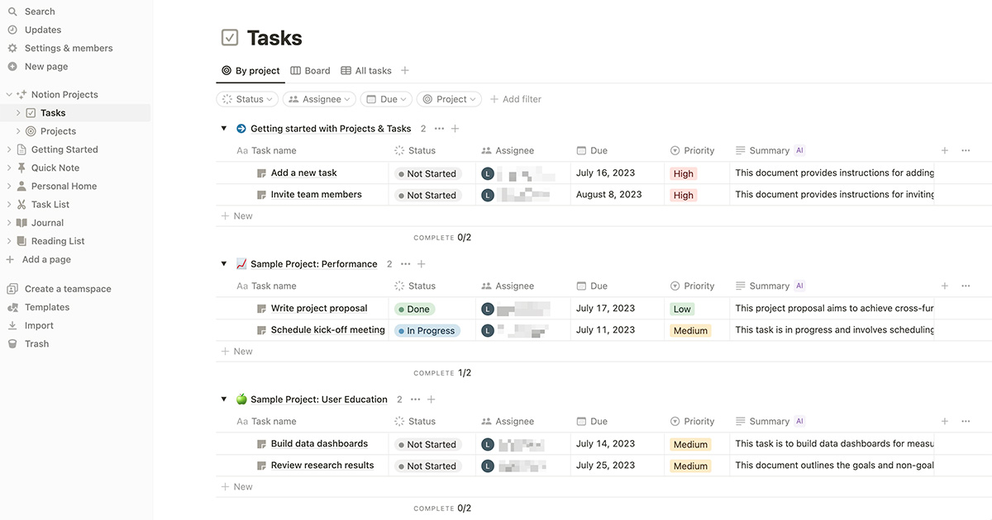The height and width of the screenshot is (520, 992).
Task: Click Add filter
Action: point(515,99)
